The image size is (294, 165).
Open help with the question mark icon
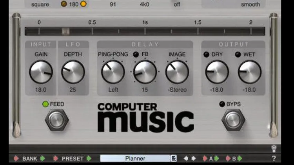click(274, 159)
